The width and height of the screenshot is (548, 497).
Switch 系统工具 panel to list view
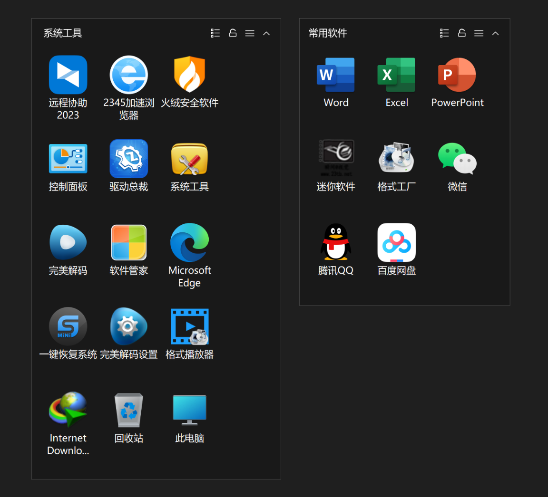(x=215, y=33)
